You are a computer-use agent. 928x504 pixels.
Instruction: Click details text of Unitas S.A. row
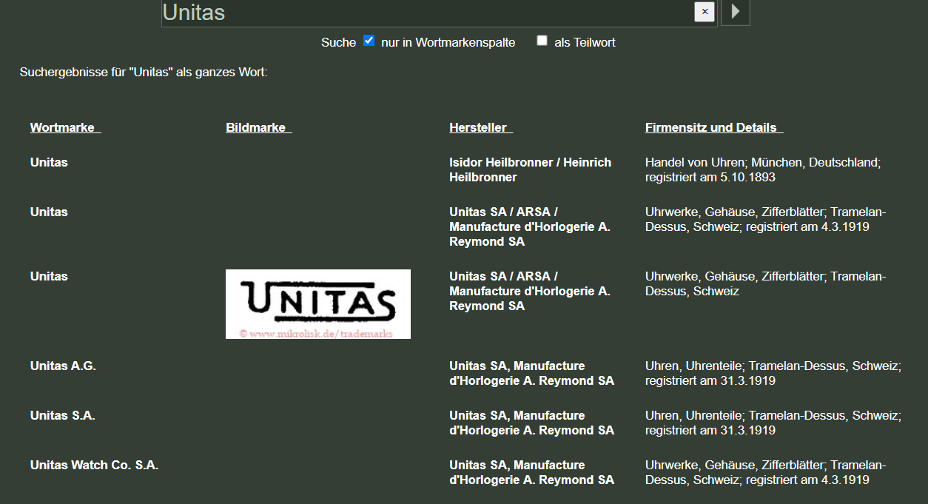pos(773,423)
